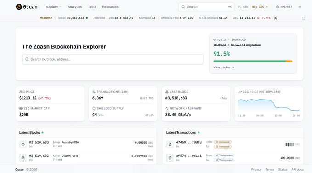Switch network via MAINNET selector
The width and height of the screenshot is (312, 173).
coord(284,7)
